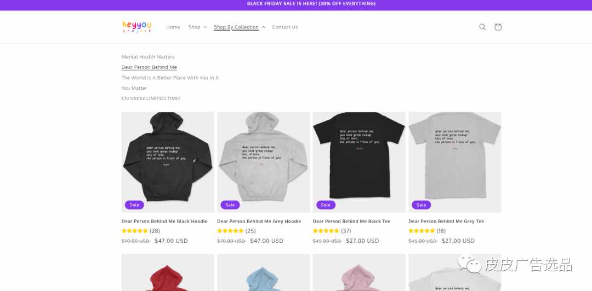
Task: Click star rating of Grey Hoodie
Action: 230,231
